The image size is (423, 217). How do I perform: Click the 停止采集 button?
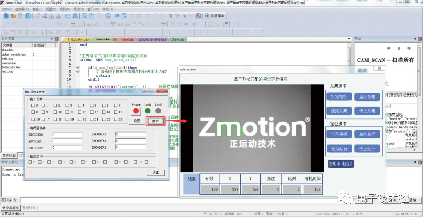(x=367, y=111)
